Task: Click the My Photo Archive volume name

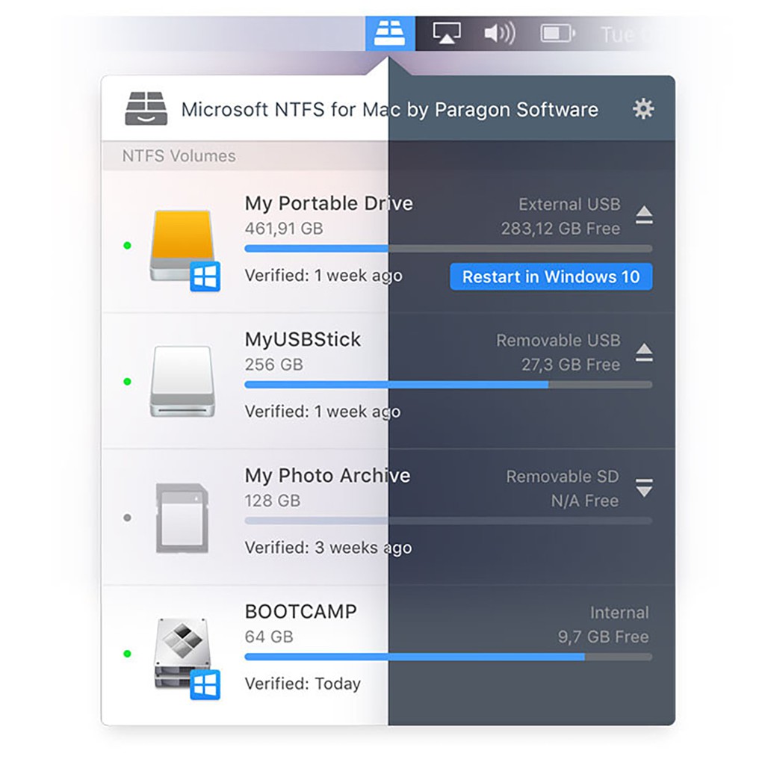Action: pos(327,476)
